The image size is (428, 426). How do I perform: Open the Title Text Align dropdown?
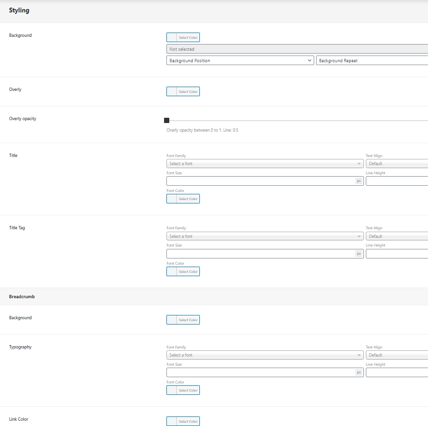click(396, 164)
